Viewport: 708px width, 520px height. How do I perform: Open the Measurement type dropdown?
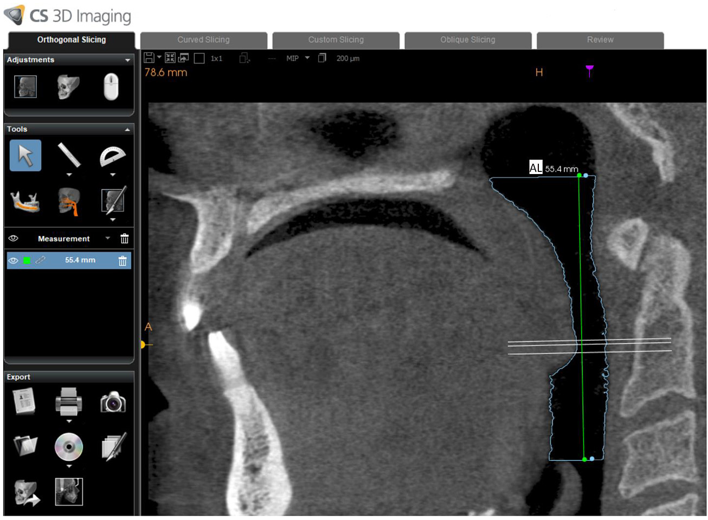107,239
